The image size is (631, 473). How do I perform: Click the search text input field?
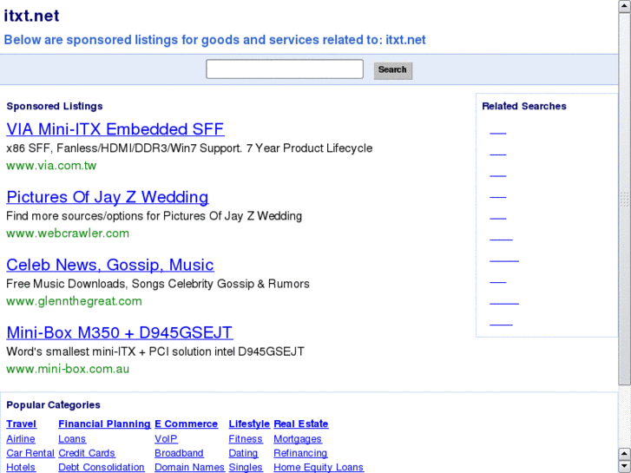[285, 69]
